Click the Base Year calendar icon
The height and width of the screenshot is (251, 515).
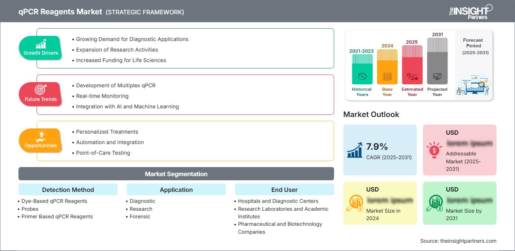pos(387,76)
